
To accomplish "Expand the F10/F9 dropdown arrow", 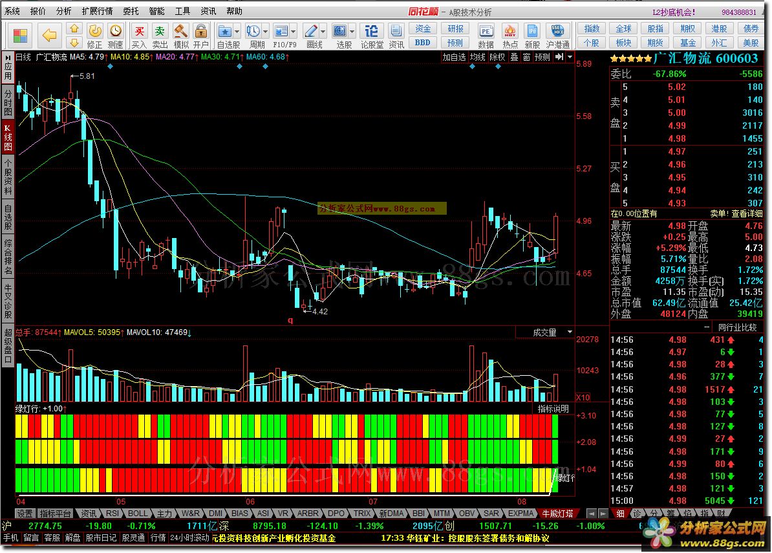I will [x=294, y=32].
